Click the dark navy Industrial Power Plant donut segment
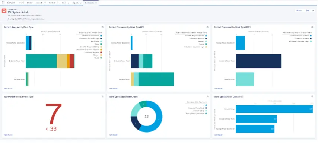 pos(135,123)
